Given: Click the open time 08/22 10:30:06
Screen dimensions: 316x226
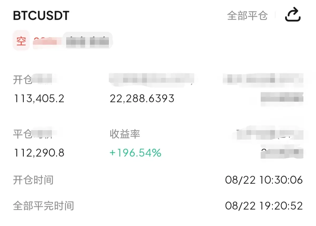Looking at the screenshot, I should (x=264, y=180).
